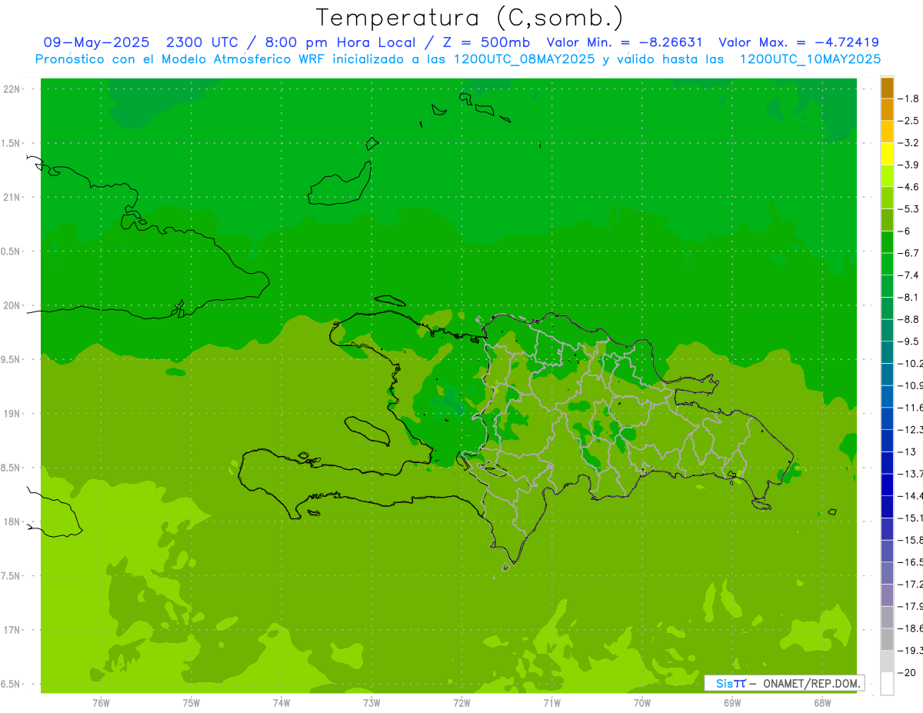Click Gonâve island outline west of Haiti

[x=366, y=430]
